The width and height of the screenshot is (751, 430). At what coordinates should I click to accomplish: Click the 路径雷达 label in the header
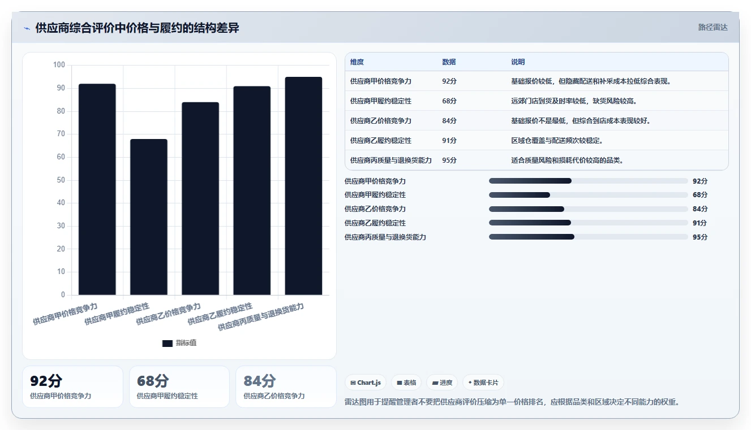[x=713, y=27]
